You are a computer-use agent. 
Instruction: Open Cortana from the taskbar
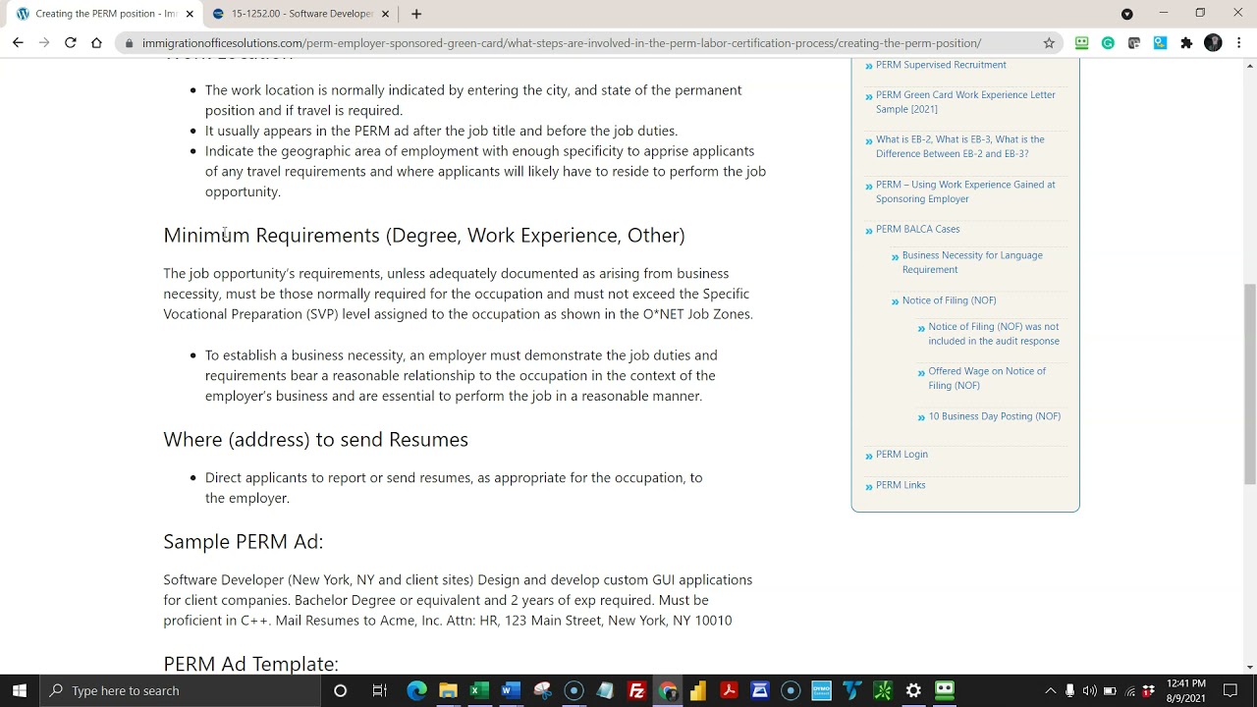(x=340, y=690)
